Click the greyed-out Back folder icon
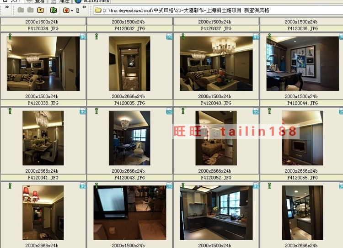The image size is (343, 248). (x=21, y=10)
